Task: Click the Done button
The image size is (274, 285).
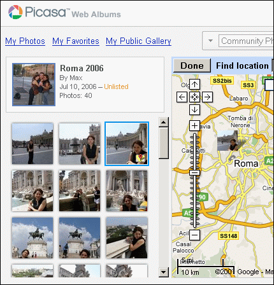Action: click(x=192, y=66)
